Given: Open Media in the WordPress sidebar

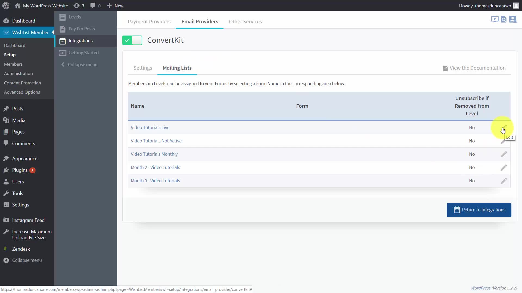Looking at the screenshot, I should click(x=19, y=120).
